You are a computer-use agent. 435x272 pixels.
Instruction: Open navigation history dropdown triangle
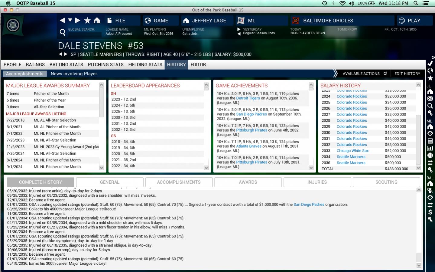[x=70, y=20]
